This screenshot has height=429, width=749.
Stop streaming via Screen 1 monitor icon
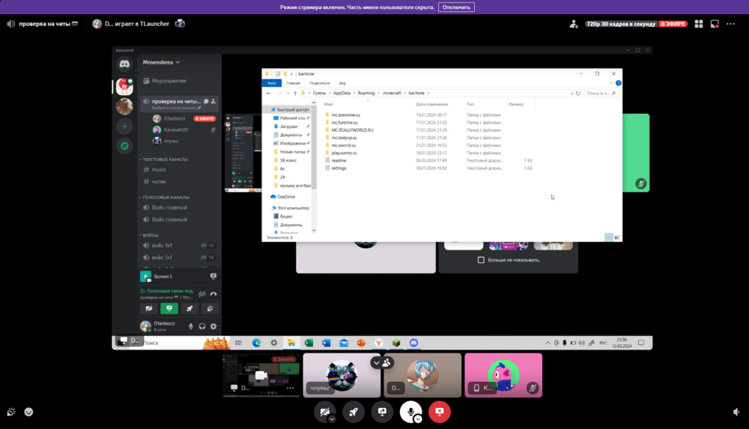[x=213, y=276]
